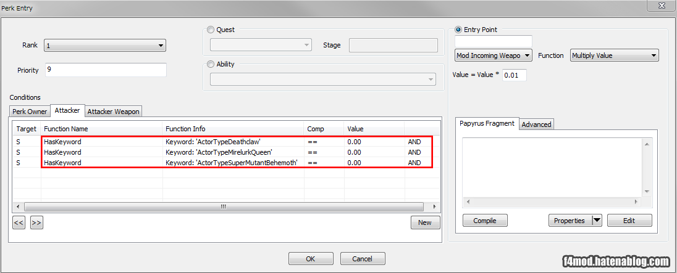677x273 pixels.
Task: Focus the Stage input field
Action: coord(393,45)
